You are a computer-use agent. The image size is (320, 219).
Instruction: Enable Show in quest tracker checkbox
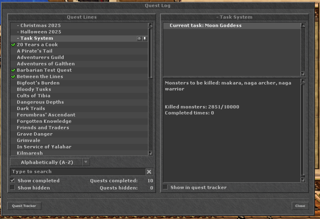point(165,187)
